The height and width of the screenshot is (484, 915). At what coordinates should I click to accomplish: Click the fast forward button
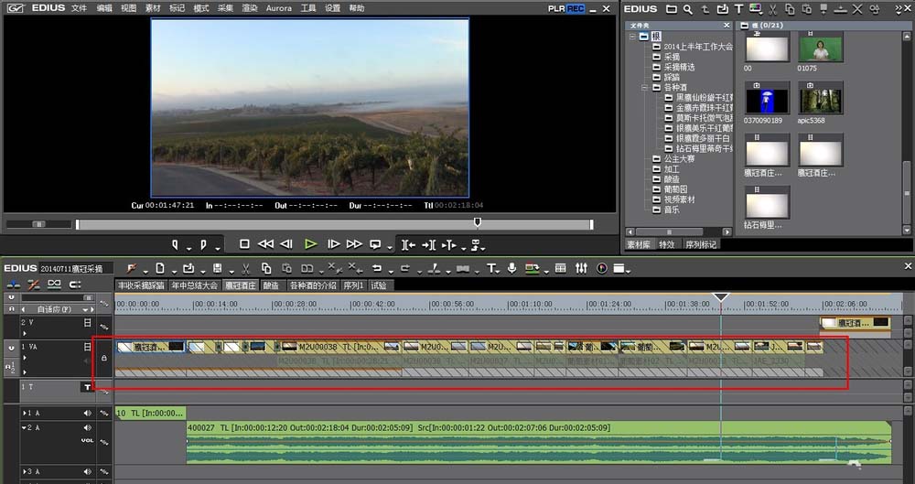pos(354,244)
